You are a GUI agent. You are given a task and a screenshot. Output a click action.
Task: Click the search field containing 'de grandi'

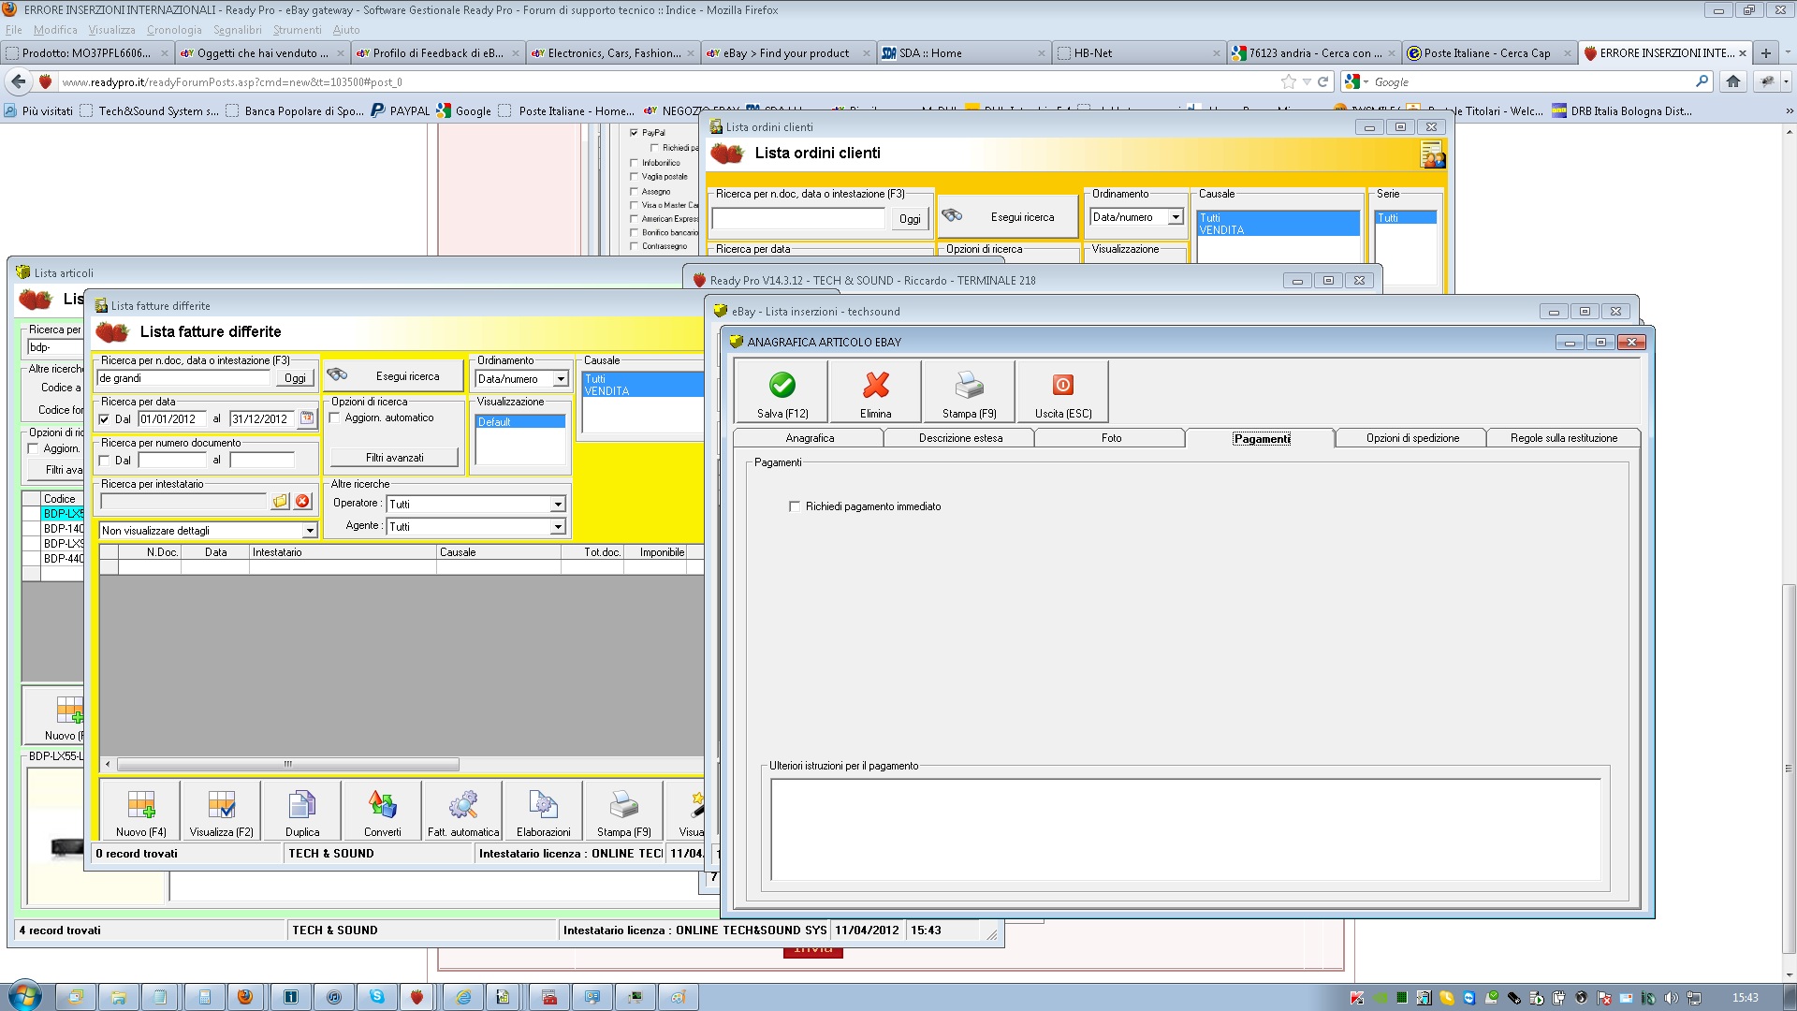tap(183, 378)
